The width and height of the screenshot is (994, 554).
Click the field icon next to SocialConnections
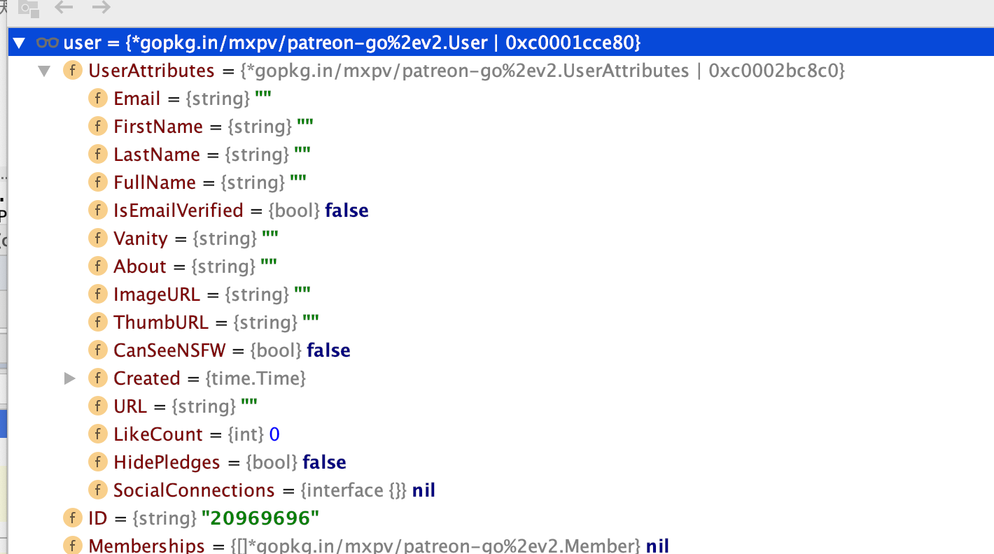pyautogui.click(x=98, y=490)
